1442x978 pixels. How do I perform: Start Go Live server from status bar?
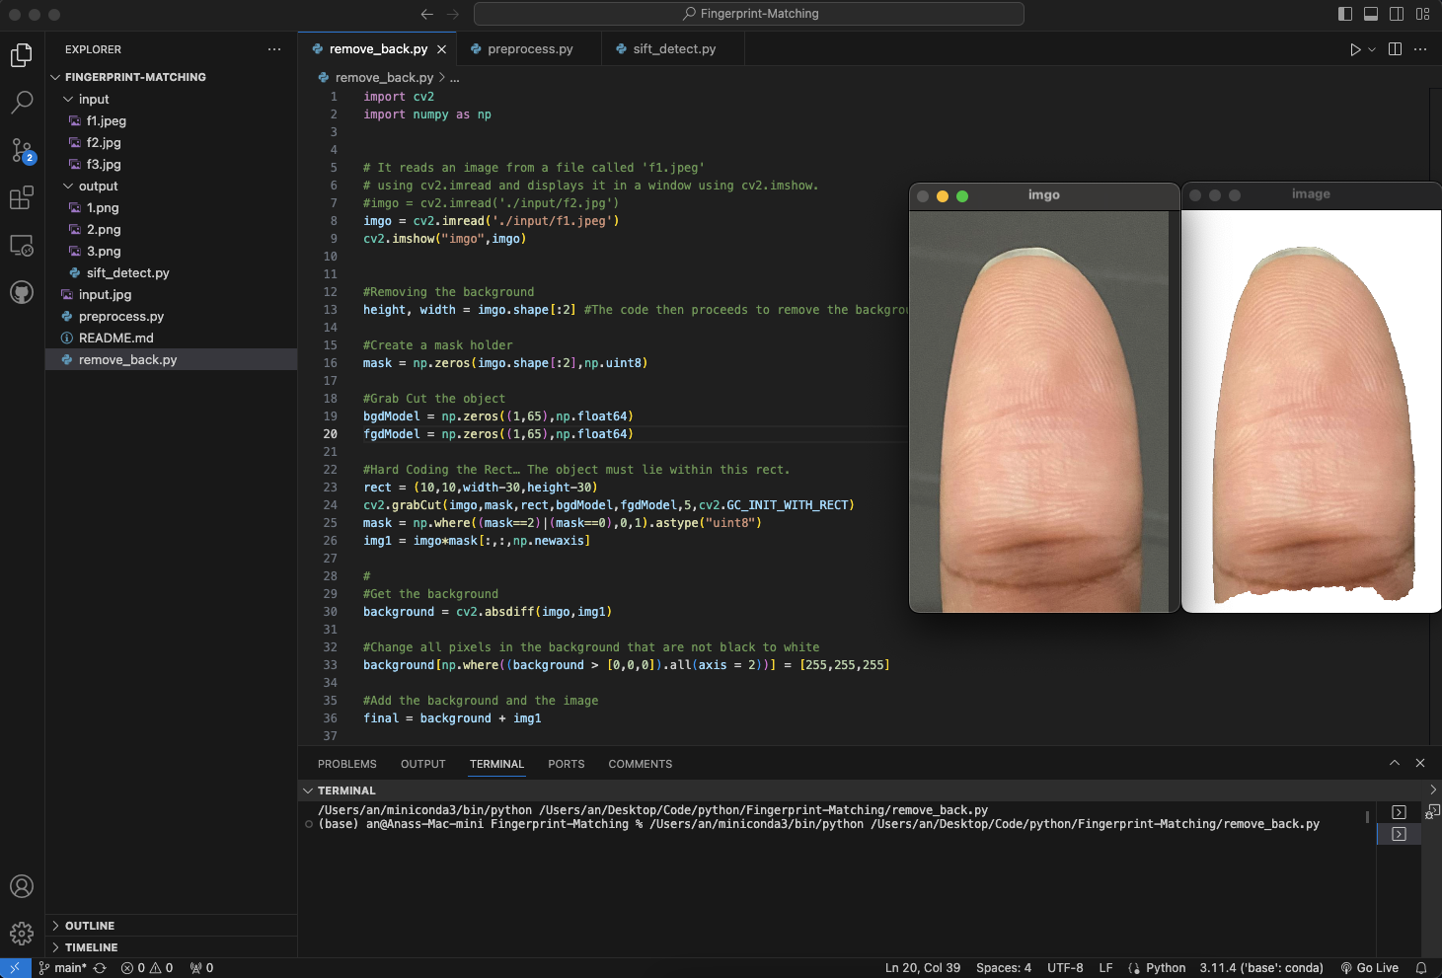(1370, 968)
